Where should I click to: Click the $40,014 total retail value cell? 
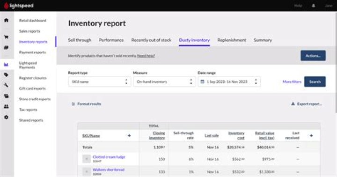[266, 147]
